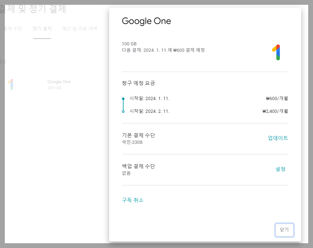Click the Google One dialog title
The height and width of the screenshot is (248, 313).
tap(146, 21)
